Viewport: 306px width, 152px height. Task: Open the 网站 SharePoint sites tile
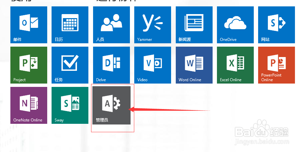click(277, 24)
